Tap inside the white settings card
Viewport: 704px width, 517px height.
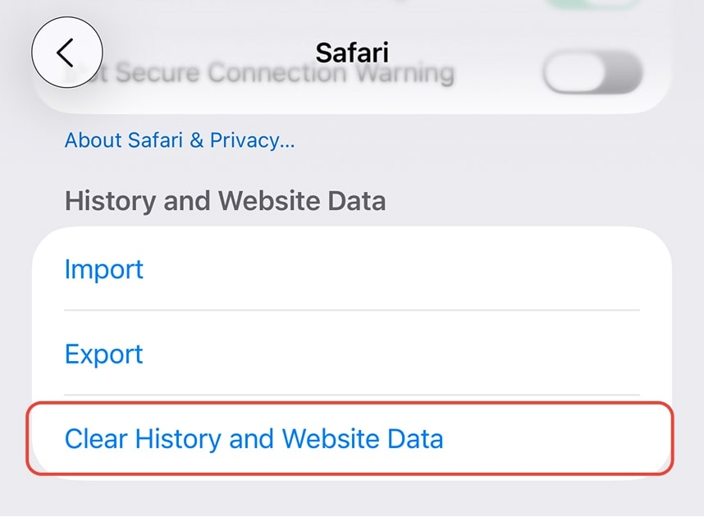coord(351,353)
